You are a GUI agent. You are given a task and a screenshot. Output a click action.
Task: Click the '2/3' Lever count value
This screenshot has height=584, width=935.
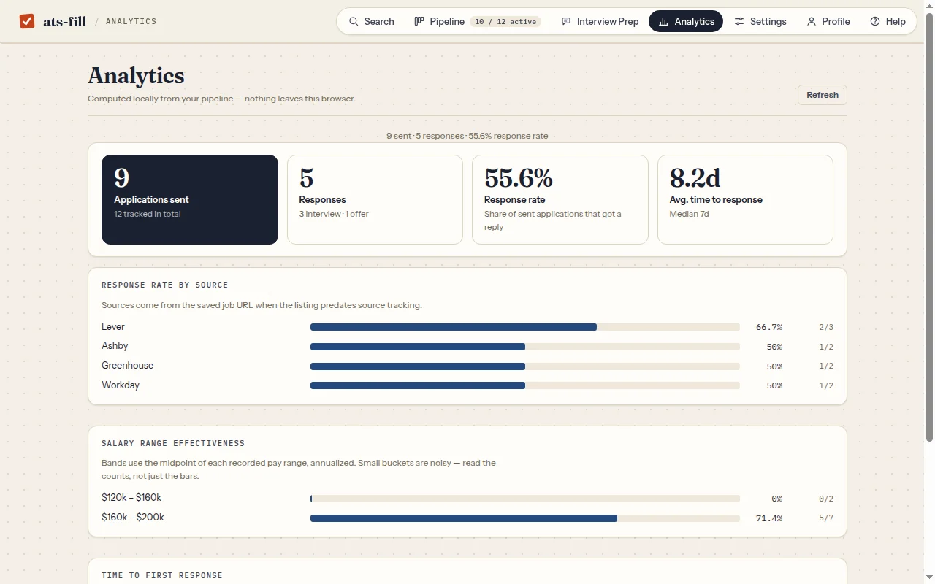[826, 327]
